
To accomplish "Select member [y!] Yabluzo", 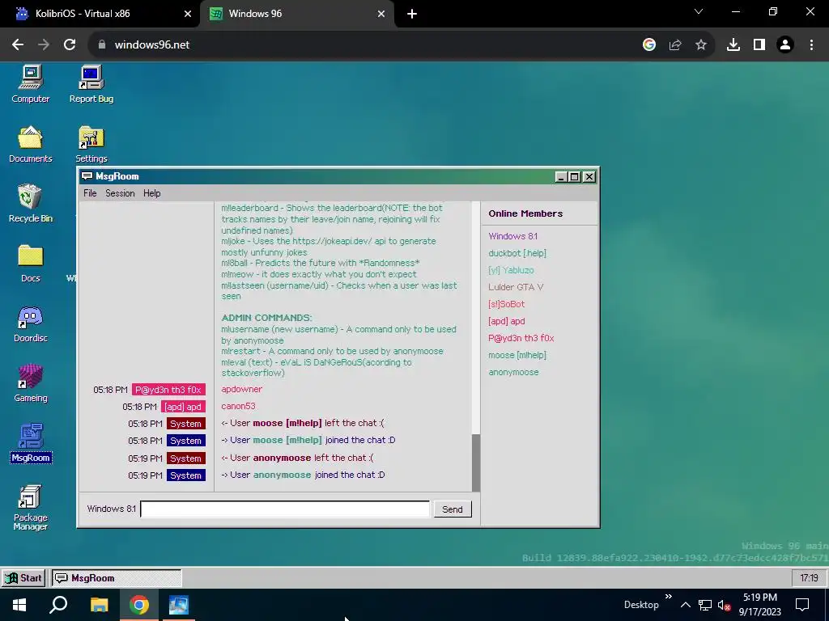I will 511,270.
